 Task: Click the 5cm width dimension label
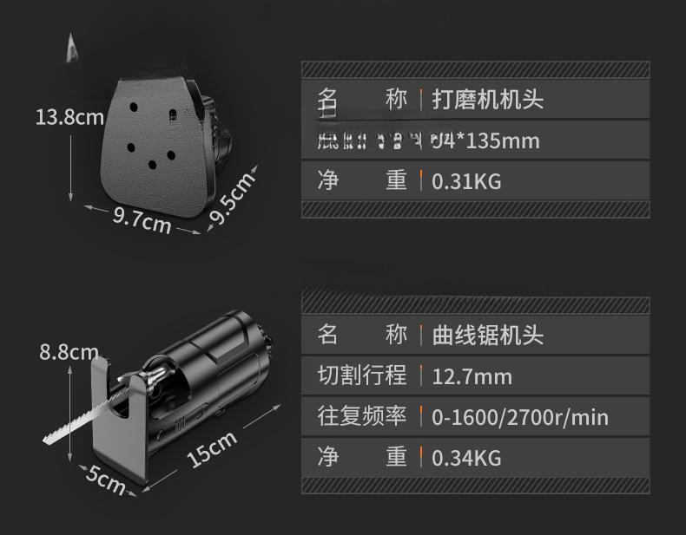[x=105, y=480]
